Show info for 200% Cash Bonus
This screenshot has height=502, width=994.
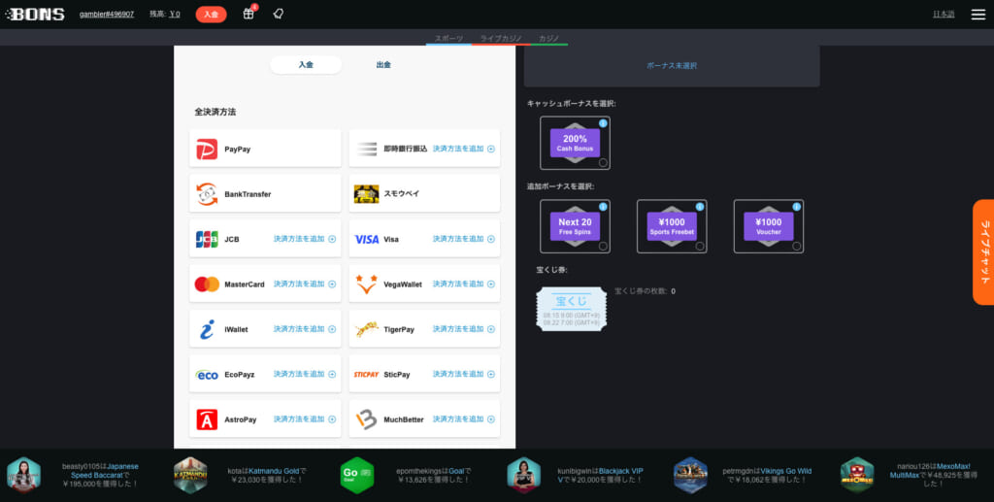coord(603,123)
